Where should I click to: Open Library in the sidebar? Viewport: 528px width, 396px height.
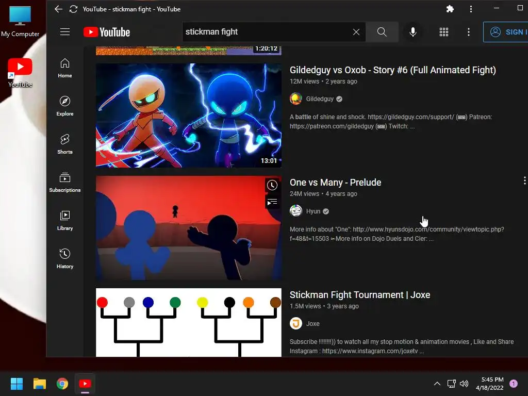[x=64, y=221]
